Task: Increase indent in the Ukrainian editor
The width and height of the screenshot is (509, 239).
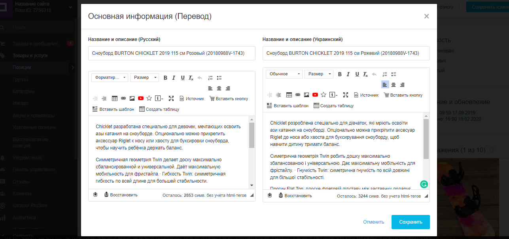Action: pyautogui.click(x=278, y=95)
